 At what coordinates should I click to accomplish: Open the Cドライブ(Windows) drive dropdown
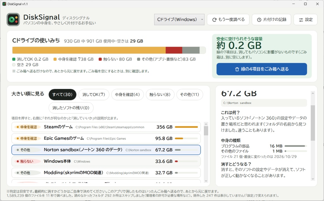coord(179,19)
